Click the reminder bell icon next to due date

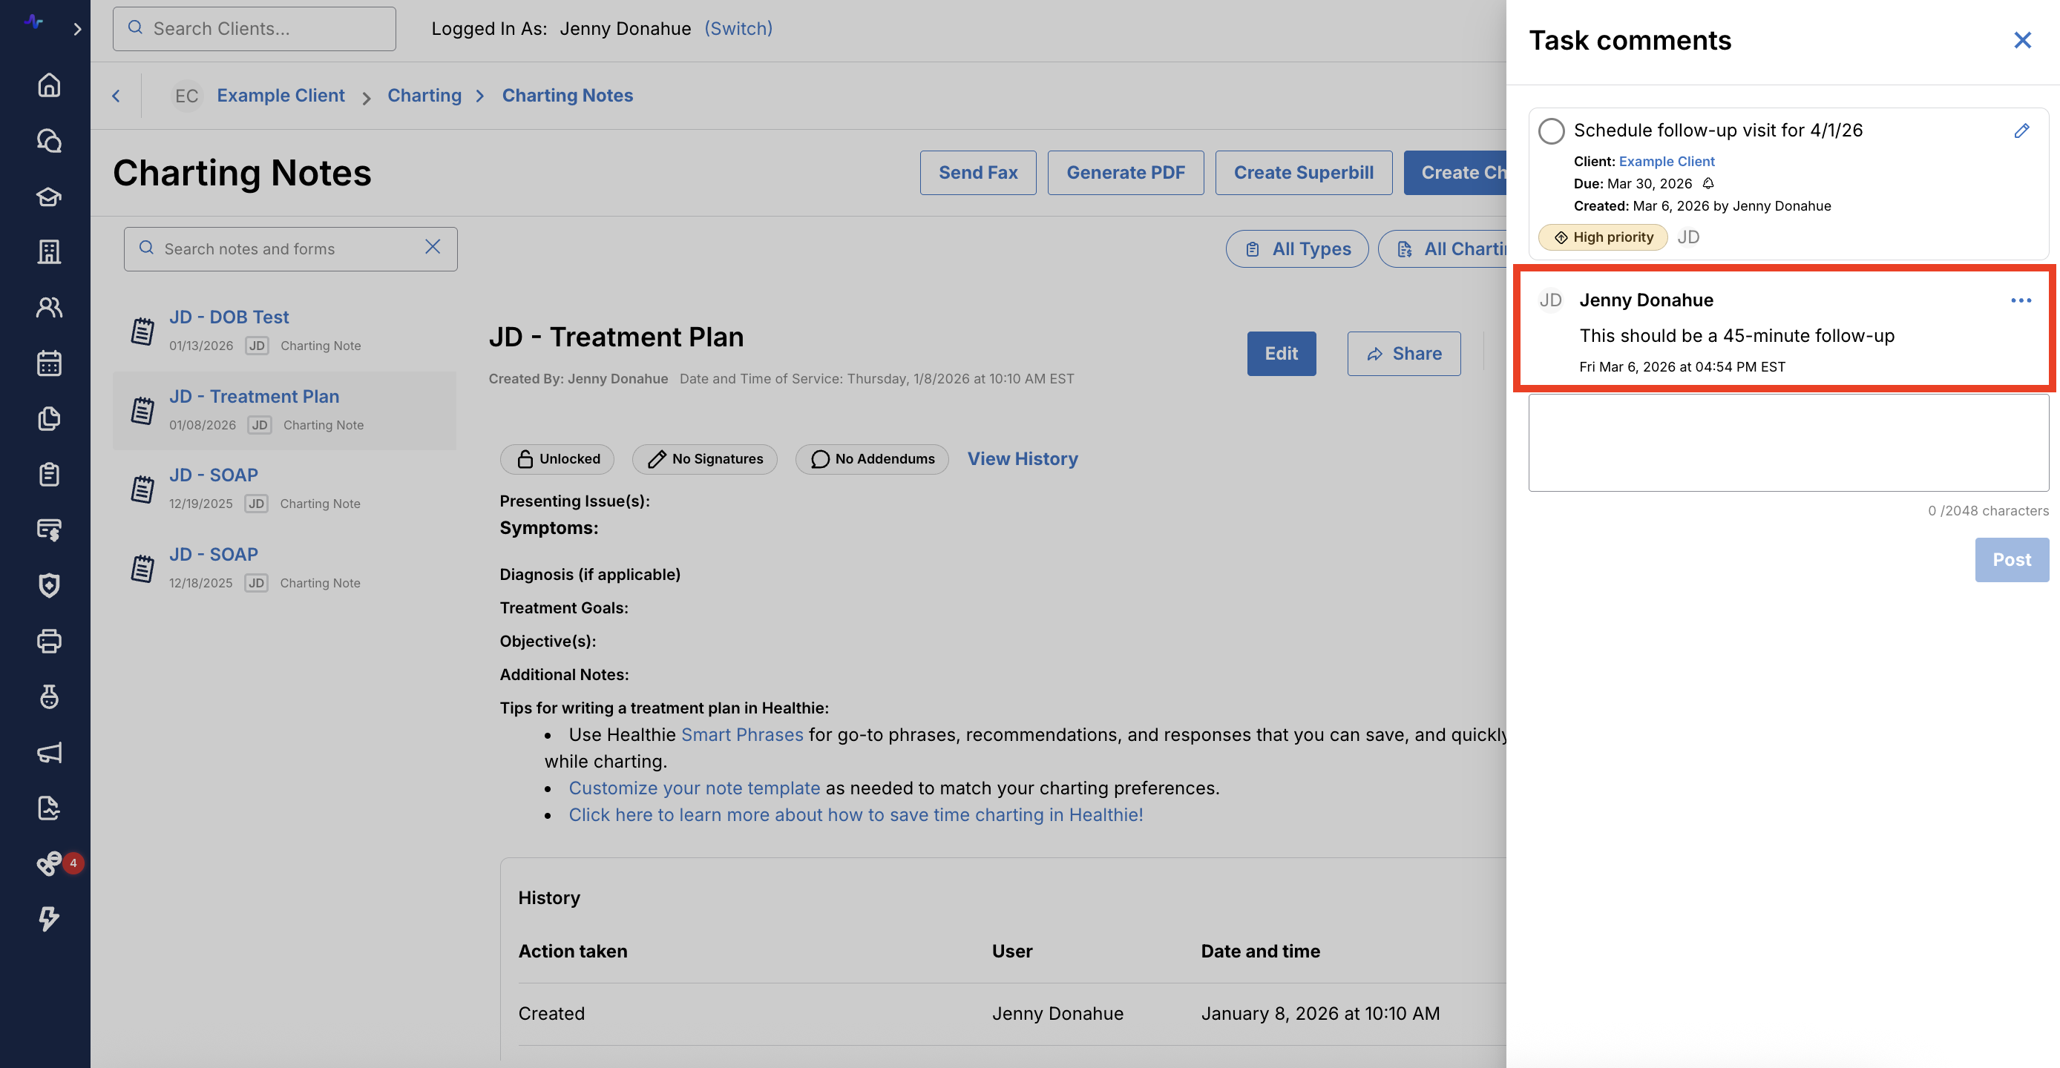pos(1708,183)
